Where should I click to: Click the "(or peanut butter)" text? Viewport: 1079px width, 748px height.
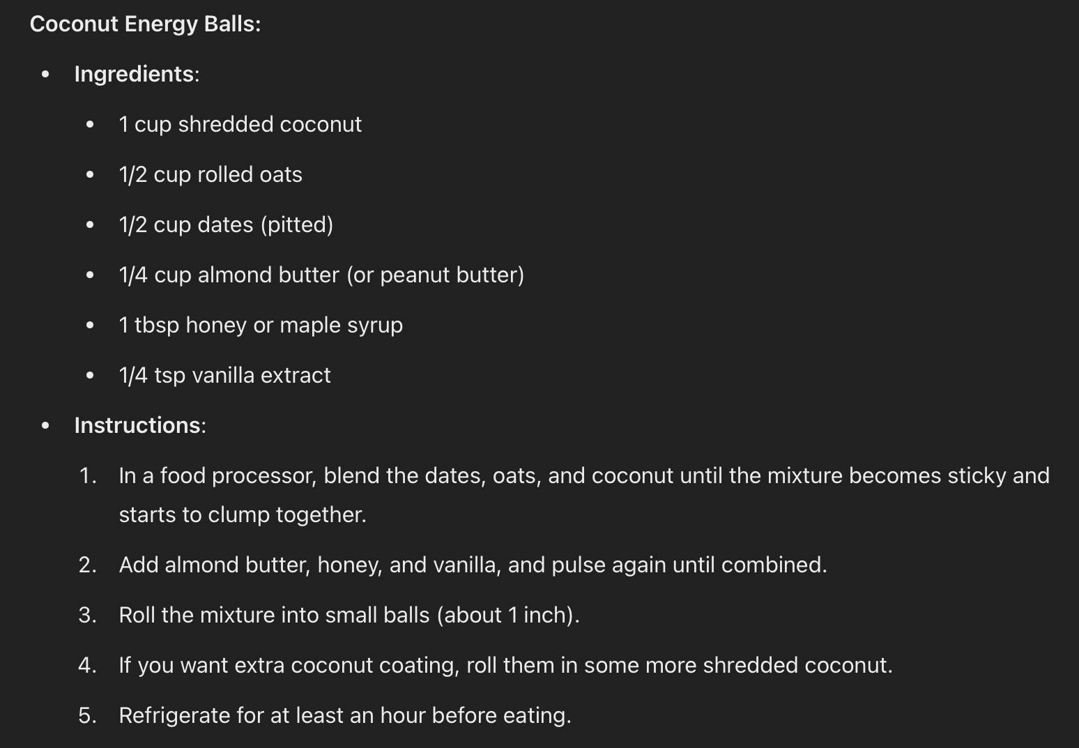(435, 275)
